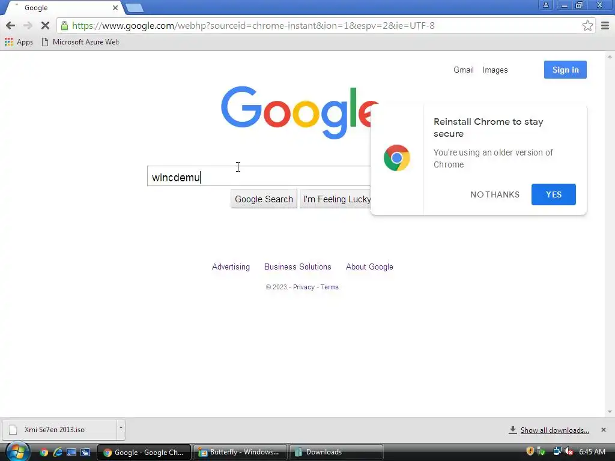Switch to Butterfly Windows taskbar button
615x461 pixels.
click(x=240, y=453)
